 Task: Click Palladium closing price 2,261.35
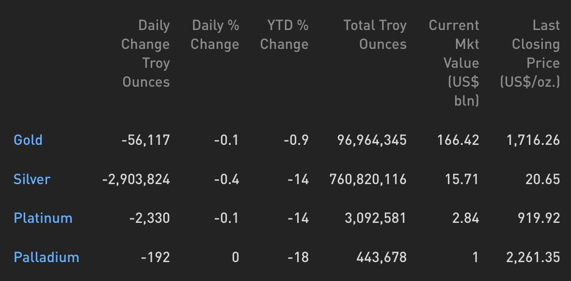[x=533, y=258]
